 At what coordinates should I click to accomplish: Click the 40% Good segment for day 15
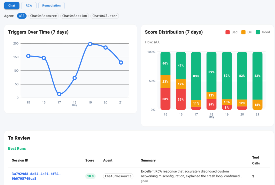pyautogui.click(x=165, y=63)
